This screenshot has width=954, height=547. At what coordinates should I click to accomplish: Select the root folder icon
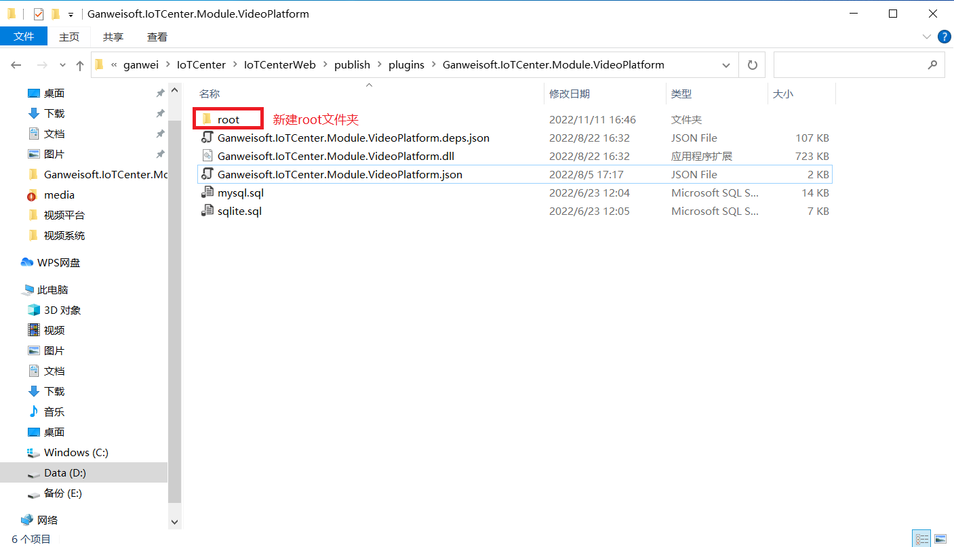tap(207, 119)
